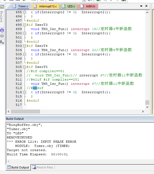Screen dimensions: 154x174
Task: Select the Find In Files bottom tab
Action: [x=43, y=167]
